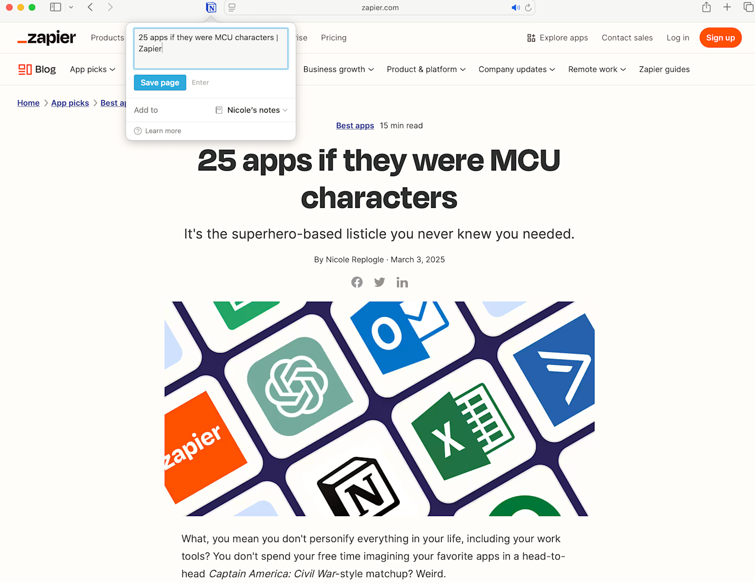Image resolution: width=755 pixels, height=583 pixels.
Task: Expand the Product & platform dropdown
Action: [x=426, y=70]
